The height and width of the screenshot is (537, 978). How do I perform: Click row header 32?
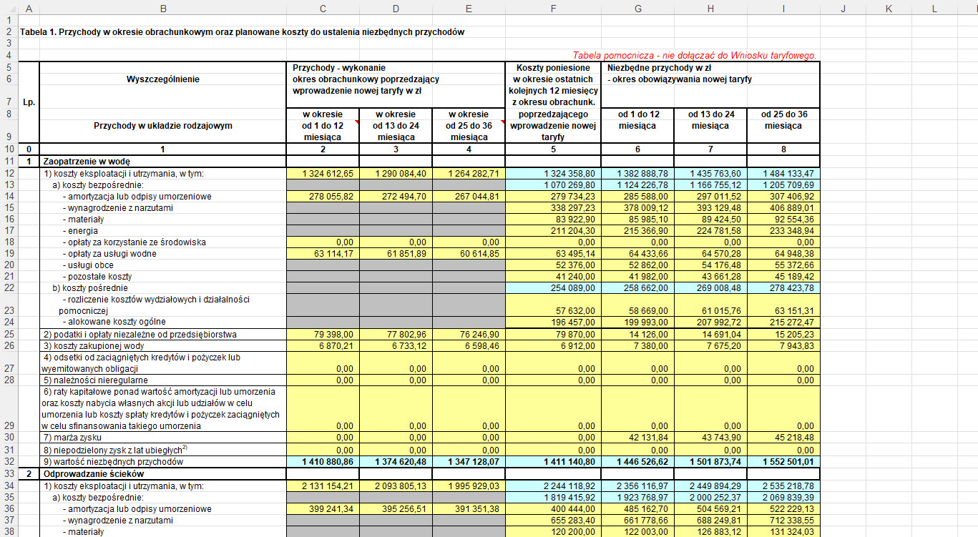[x=9, y=462]
